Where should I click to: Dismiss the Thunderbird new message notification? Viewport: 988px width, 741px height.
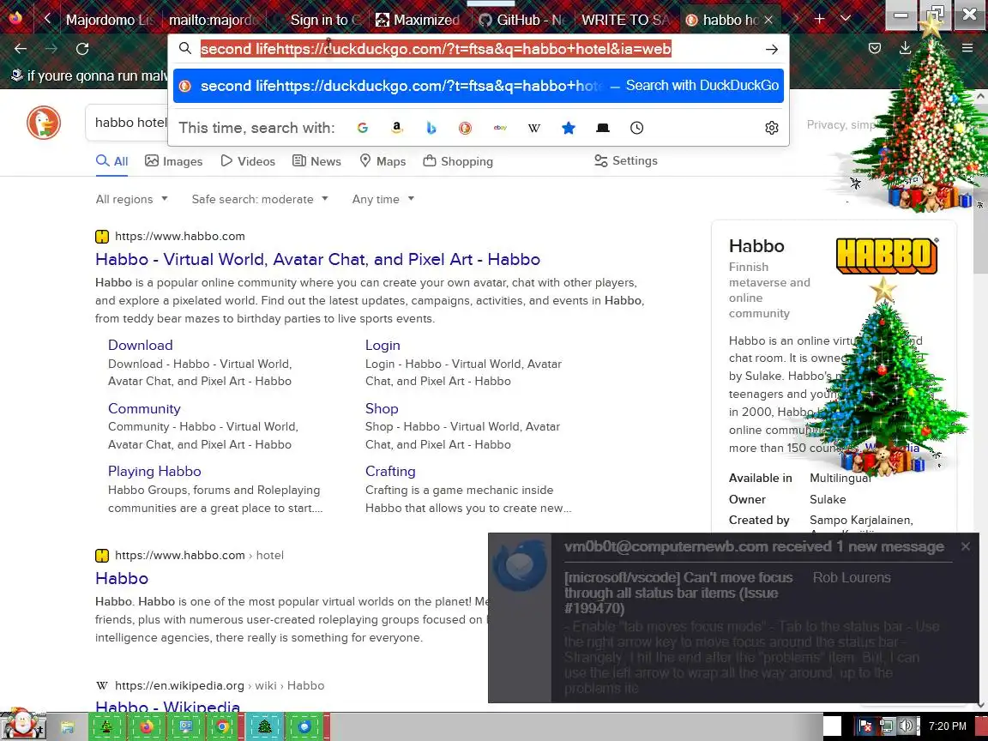966,546
